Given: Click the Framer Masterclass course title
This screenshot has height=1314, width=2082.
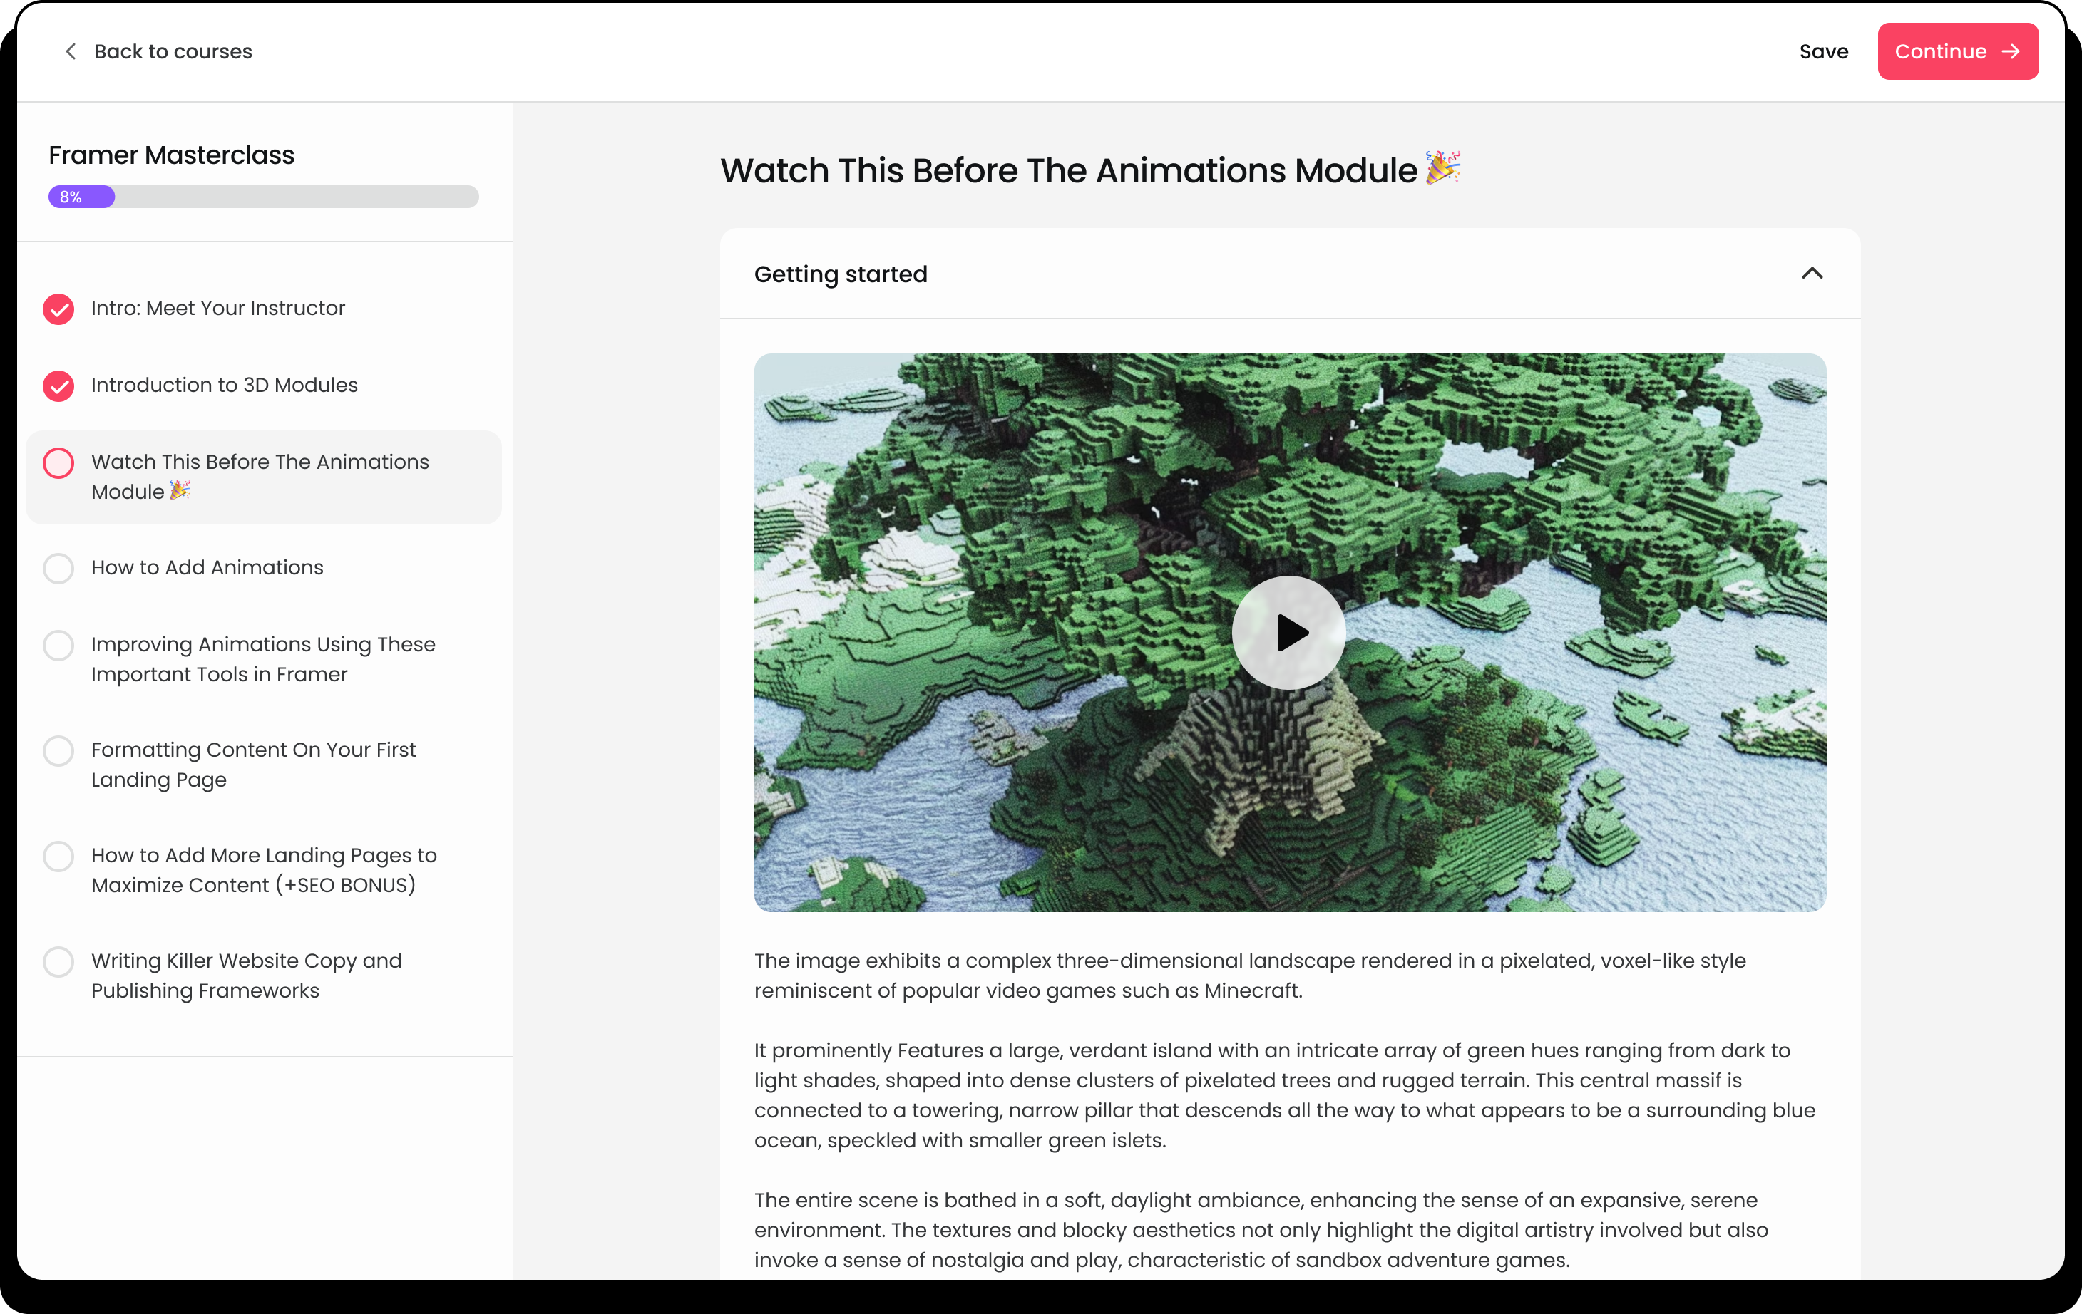Looking at the screenshot, I should tap(171, 155).
